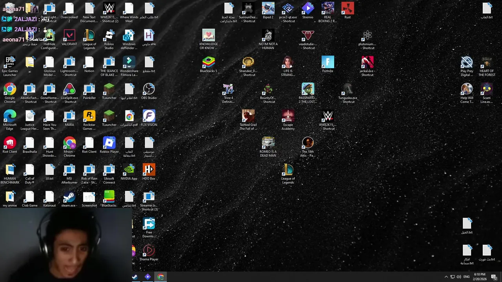Viewport: 502px width, 282px height.
Task: Select the Rust game icon
Action: [347, 10]
